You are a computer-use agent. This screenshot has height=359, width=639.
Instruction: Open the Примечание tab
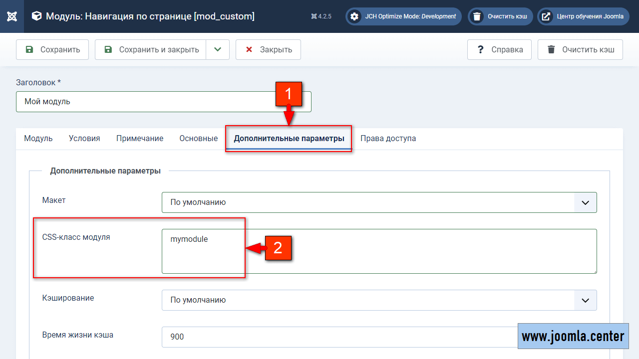pyautogui.click(x=140, y=139)
